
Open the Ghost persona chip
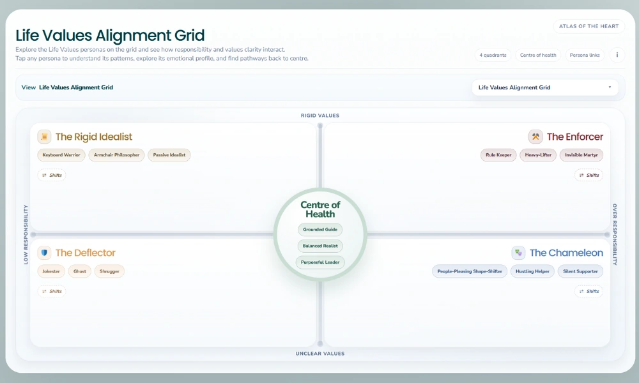click(x=79, y=271)
